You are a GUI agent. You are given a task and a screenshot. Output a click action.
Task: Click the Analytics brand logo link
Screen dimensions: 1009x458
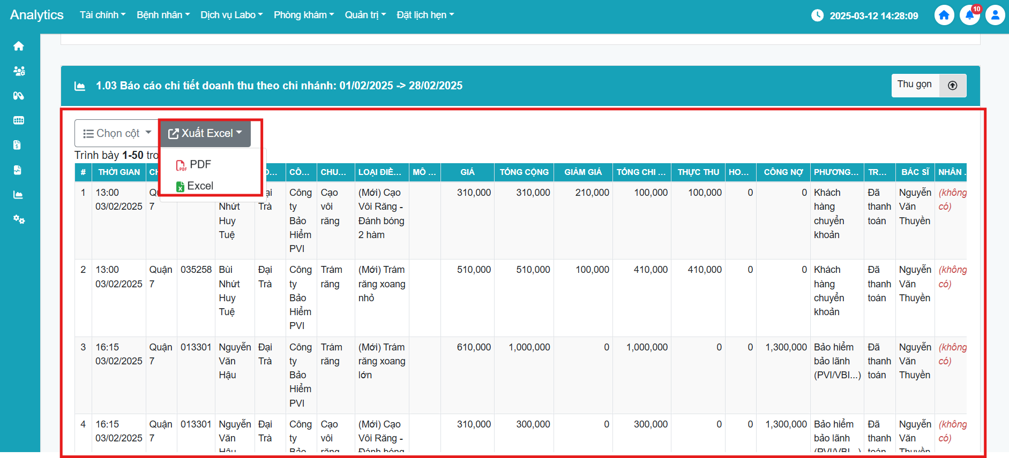[x=36, y=15]
